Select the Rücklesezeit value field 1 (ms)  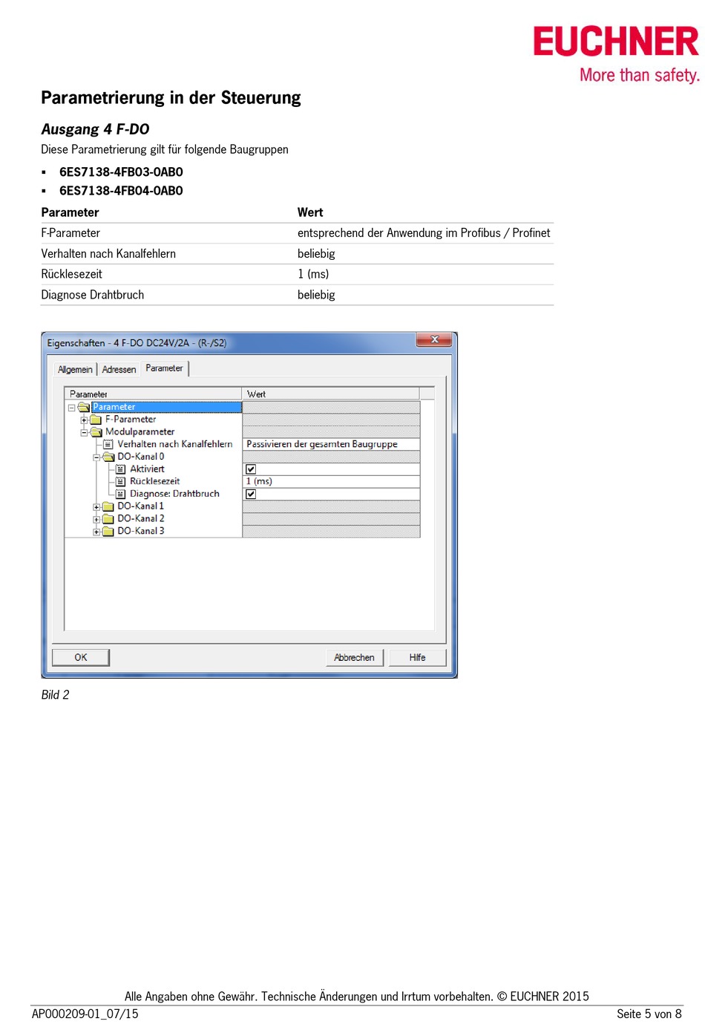330,482
